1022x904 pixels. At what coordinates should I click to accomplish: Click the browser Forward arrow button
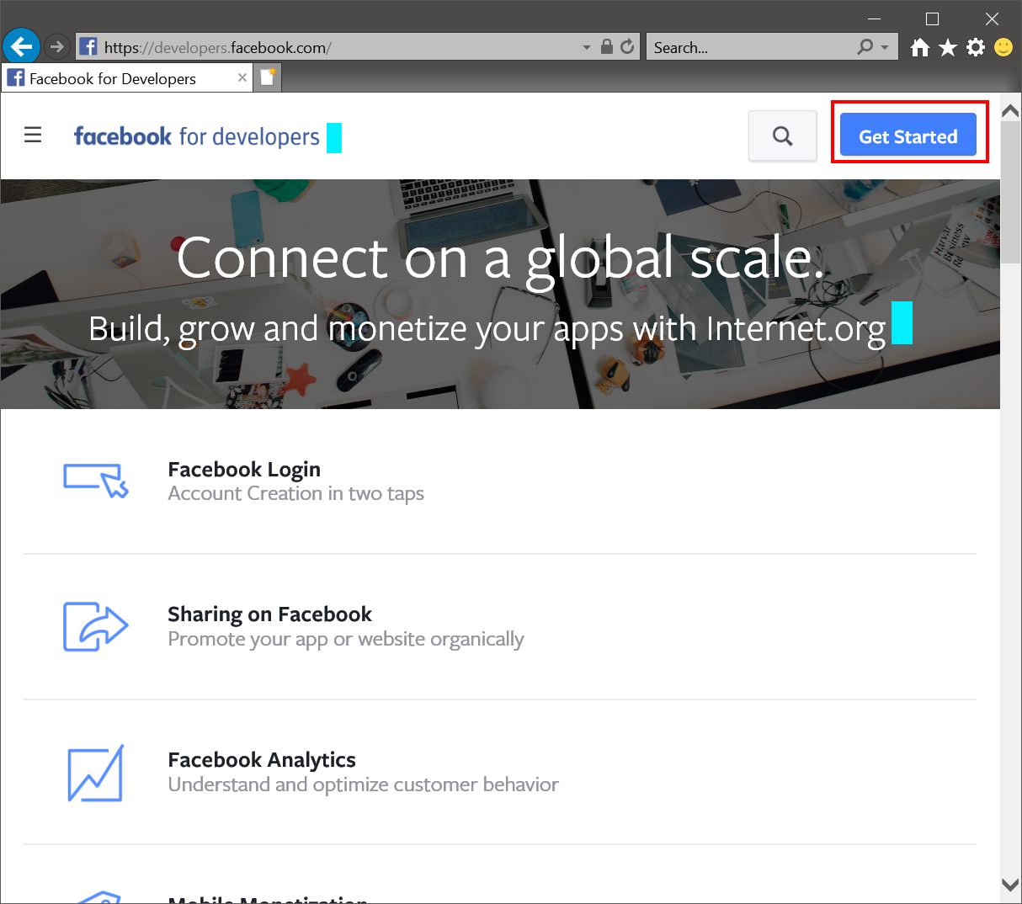(x=56, y=47)
